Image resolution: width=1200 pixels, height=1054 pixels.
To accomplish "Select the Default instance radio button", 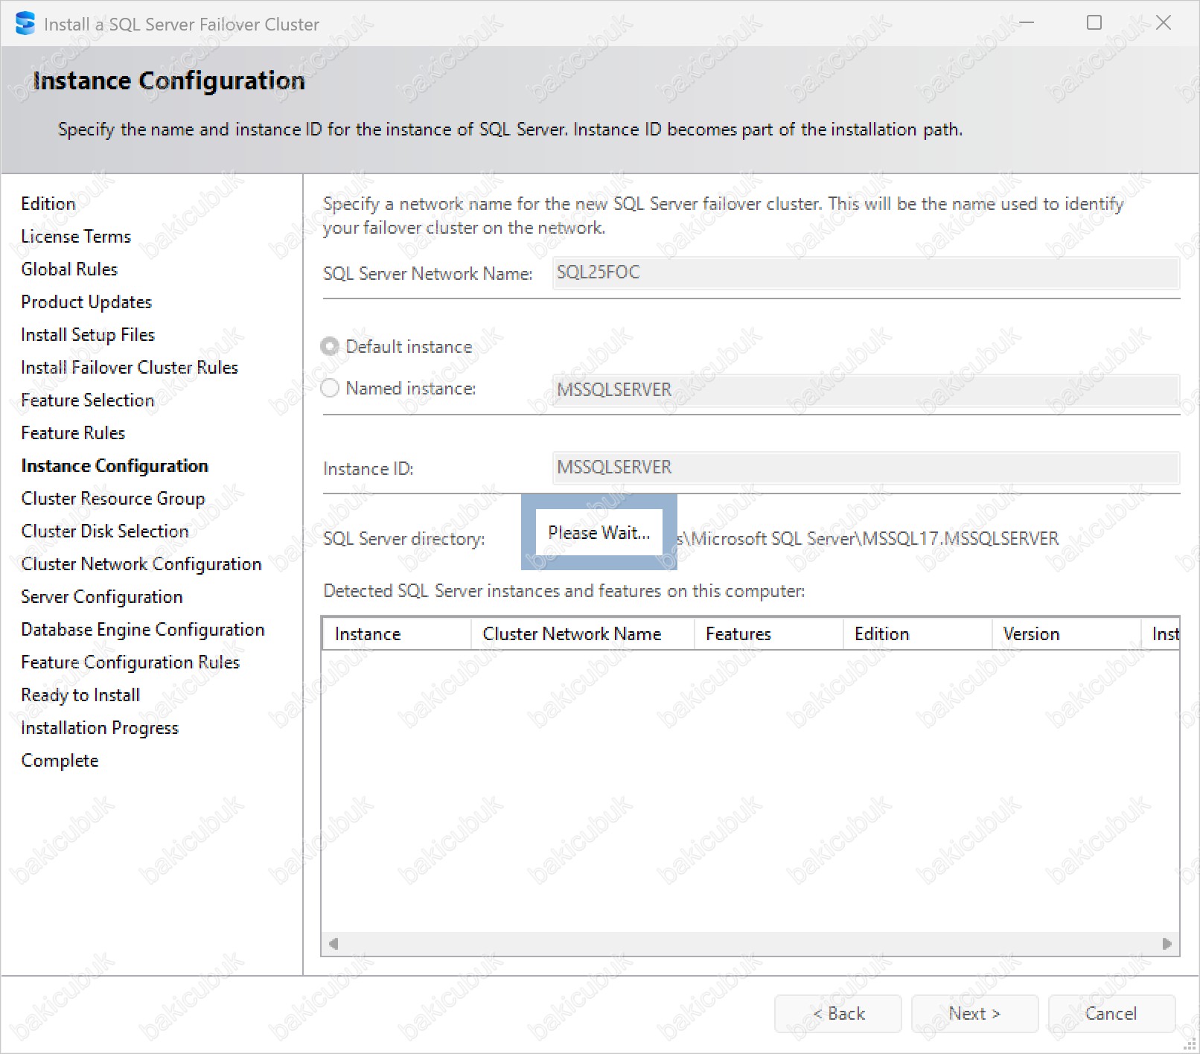I will pyautogui.click(x=330, y=347).
